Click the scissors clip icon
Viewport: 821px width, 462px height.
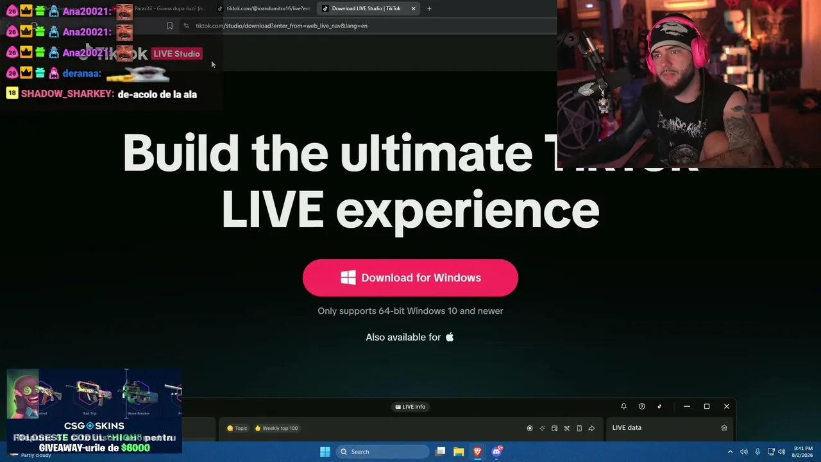[567, 428]
